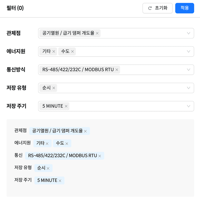Expand the 에너지원 dropdown arrow
Viewport: 200px width, 200px height.
coord(188,52)
